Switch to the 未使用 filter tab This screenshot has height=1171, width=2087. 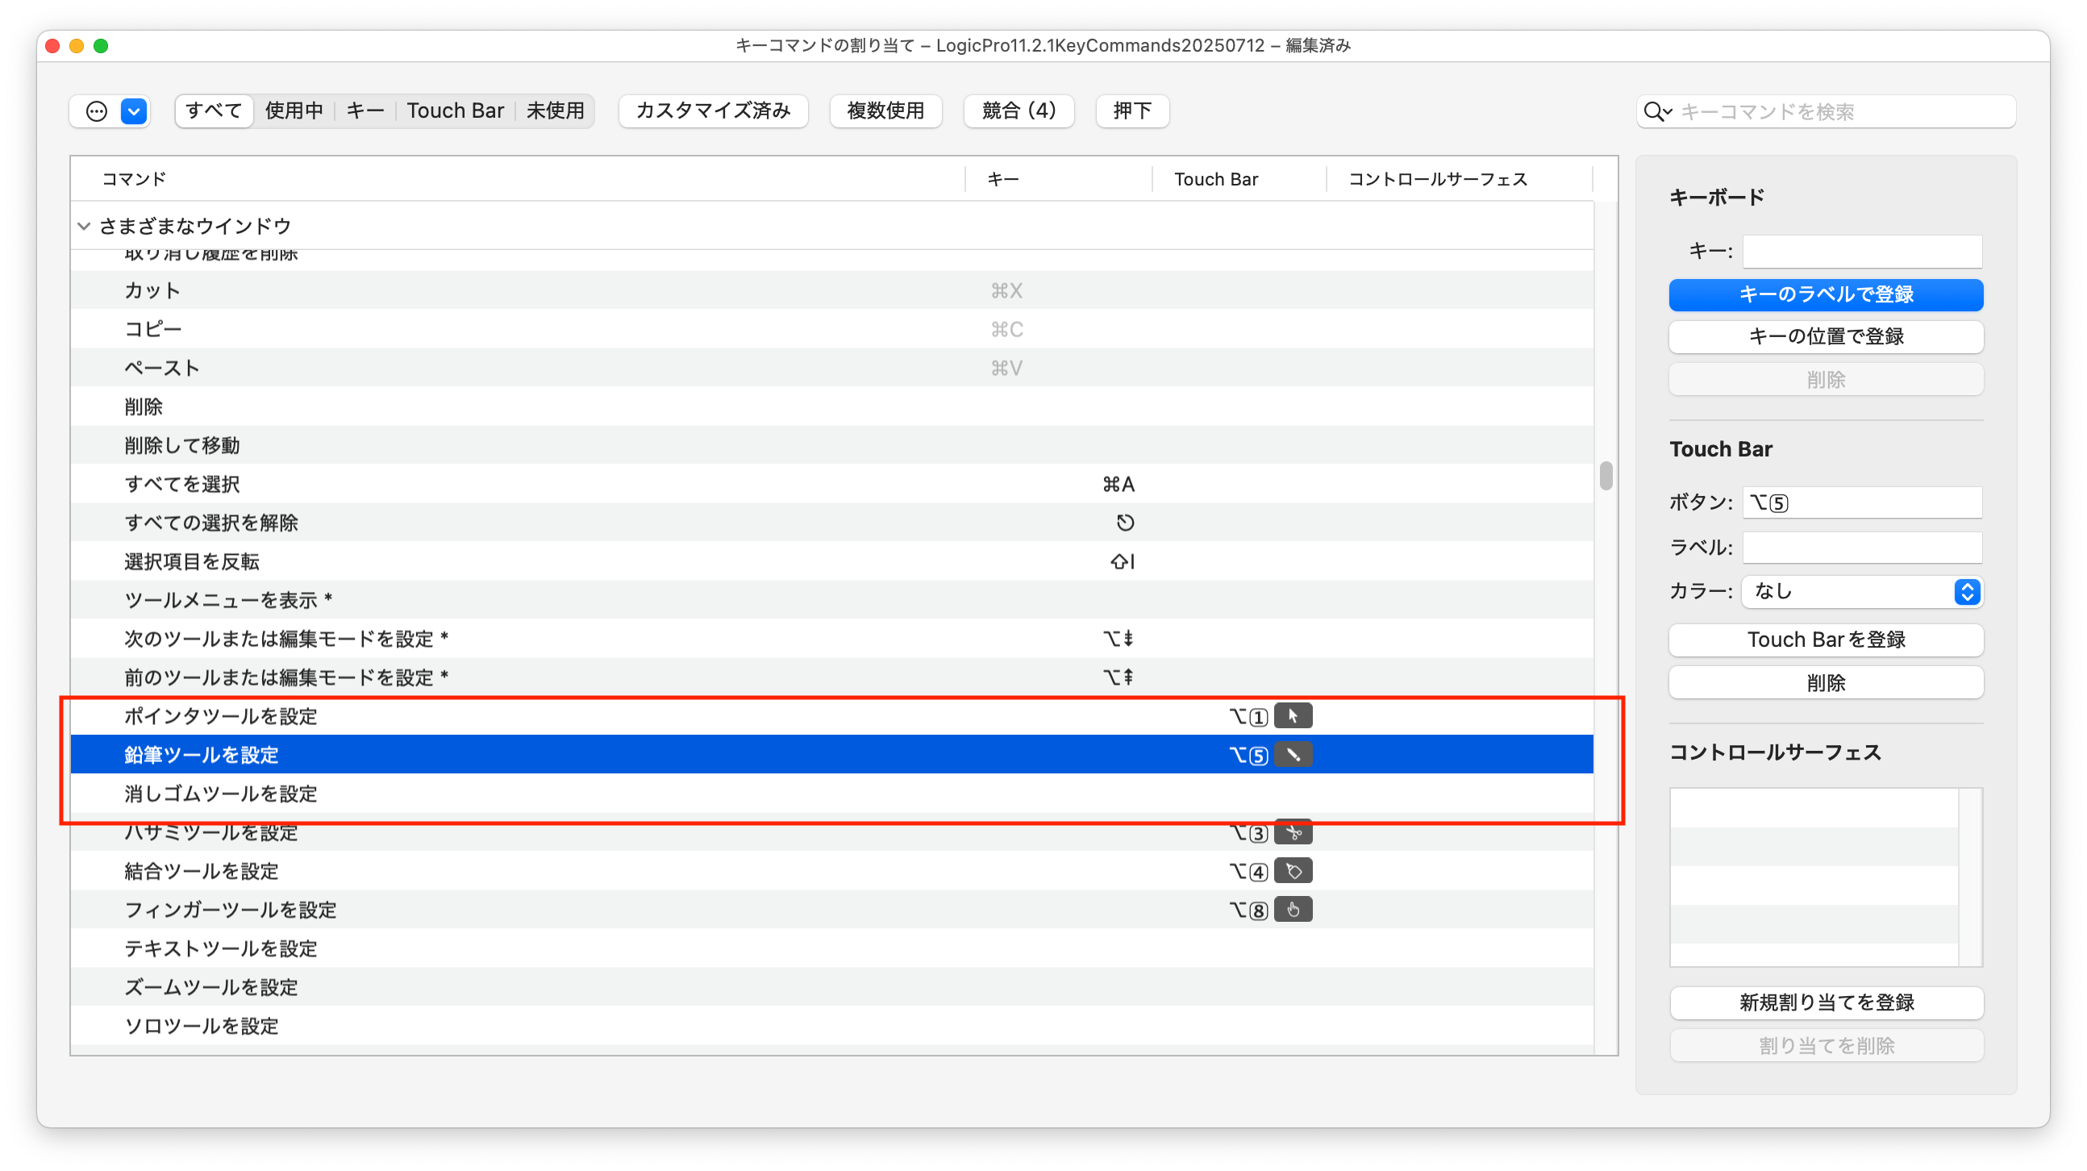[555, 111]
